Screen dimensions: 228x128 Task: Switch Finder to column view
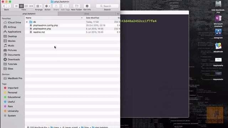pyautogui.click(x=26, y=6)
